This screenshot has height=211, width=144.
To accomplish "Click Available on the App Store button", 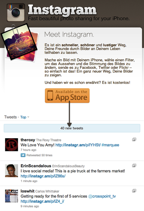I will click(x=67, y=96).
